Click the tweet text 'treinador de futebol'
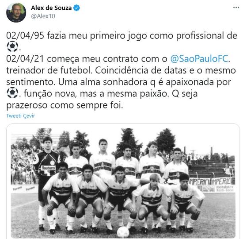 pos(48,70)
